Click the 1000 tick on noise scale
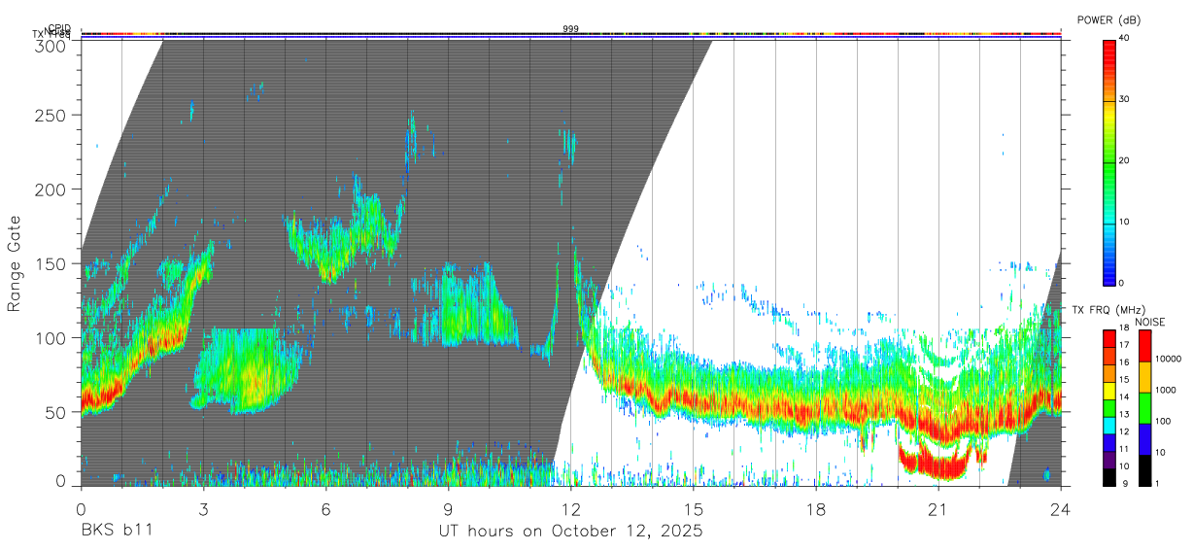The height and width of the screenshot is (551, 1193). tap(1166, 391)
